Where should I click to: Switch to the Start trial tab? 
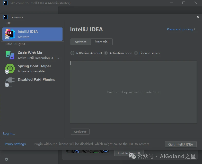point(102,42)
